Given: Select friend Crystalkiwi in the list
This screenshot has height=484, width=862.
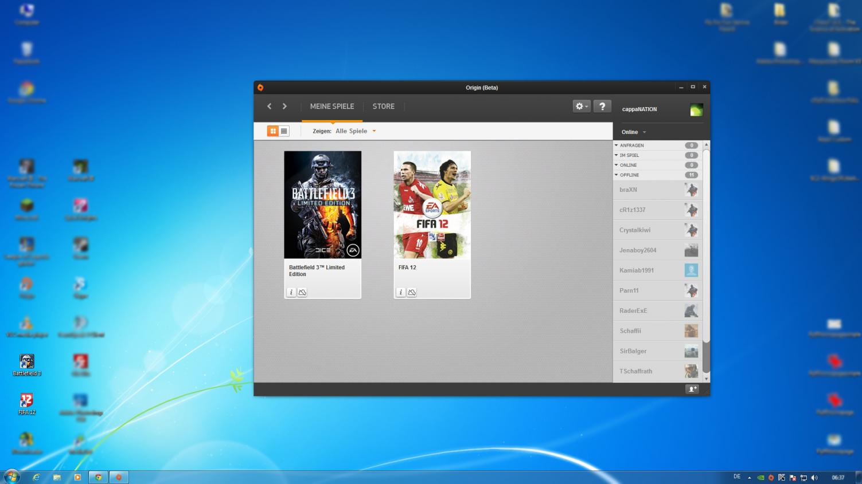Looking at the screenshot, I should click(x=635, y=230).
